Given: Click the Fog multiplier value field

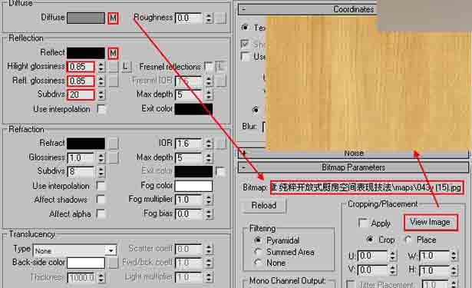Looking at the screenshot, I should click(x=189, y=200).
